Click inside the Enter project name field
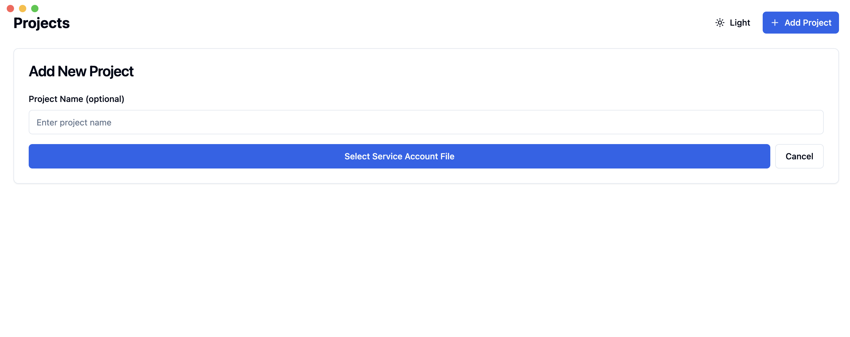850x337 pixels. (426, 122)
